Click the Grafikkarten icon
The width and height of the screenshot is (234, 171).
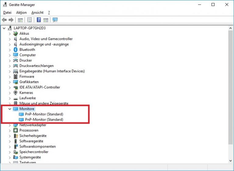tap(16, 82)
